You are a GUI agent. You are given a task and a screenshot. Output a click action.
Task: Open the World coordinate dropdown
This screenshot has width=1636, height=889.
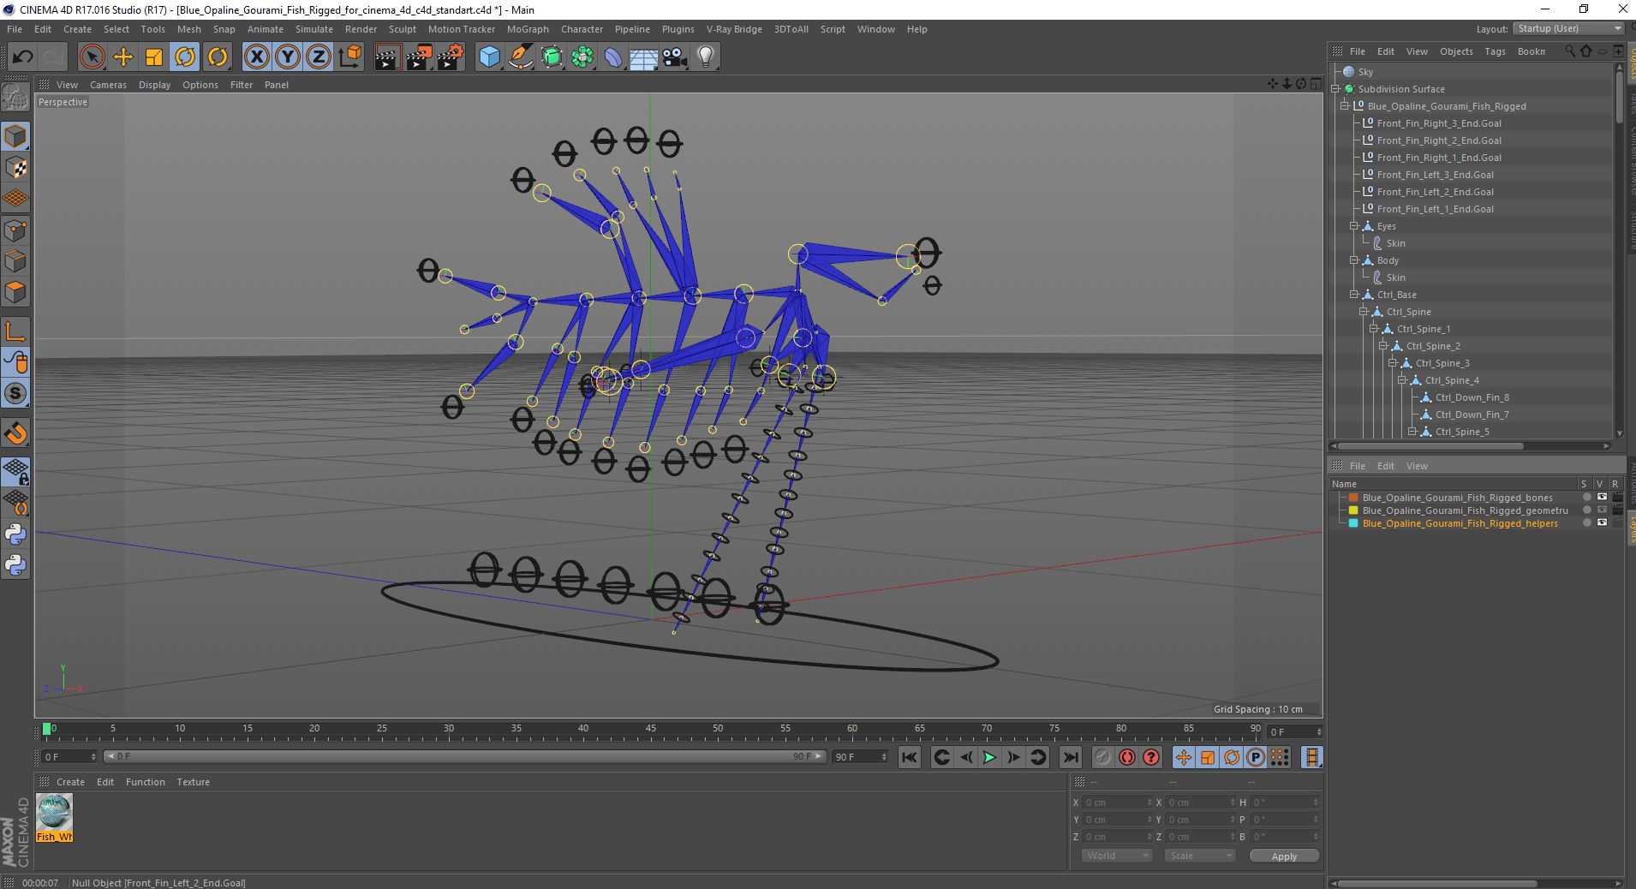[1117, 856]
